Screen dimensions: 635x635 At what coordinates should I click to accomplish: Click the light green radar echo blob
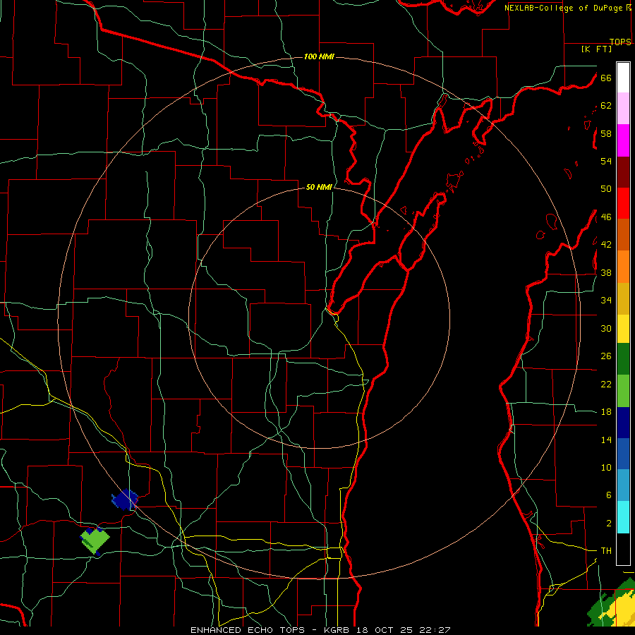coord(95,540)
